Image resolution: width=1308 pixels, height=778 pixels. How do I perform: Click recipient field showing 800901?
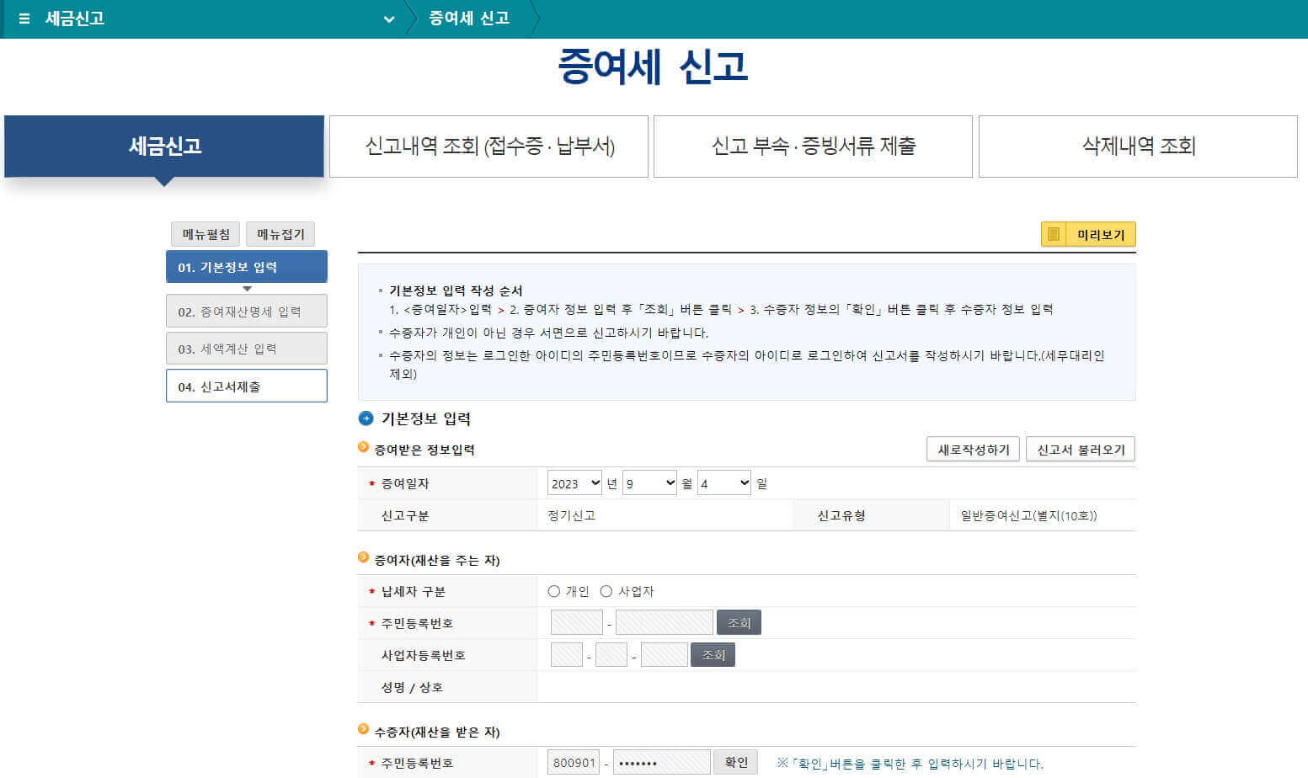[x=574, y=763]
